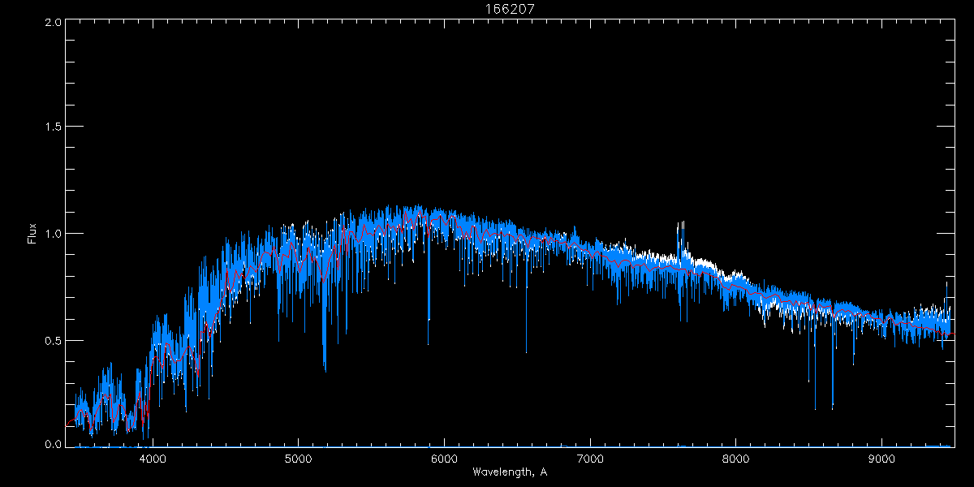
Task: Select the 8000 wavelength tick label
Action: (736, 458)
